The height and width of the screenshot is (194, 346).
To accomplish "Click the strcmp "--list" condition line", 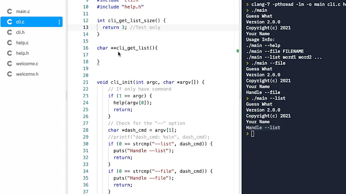I will (x=160, y=144).
